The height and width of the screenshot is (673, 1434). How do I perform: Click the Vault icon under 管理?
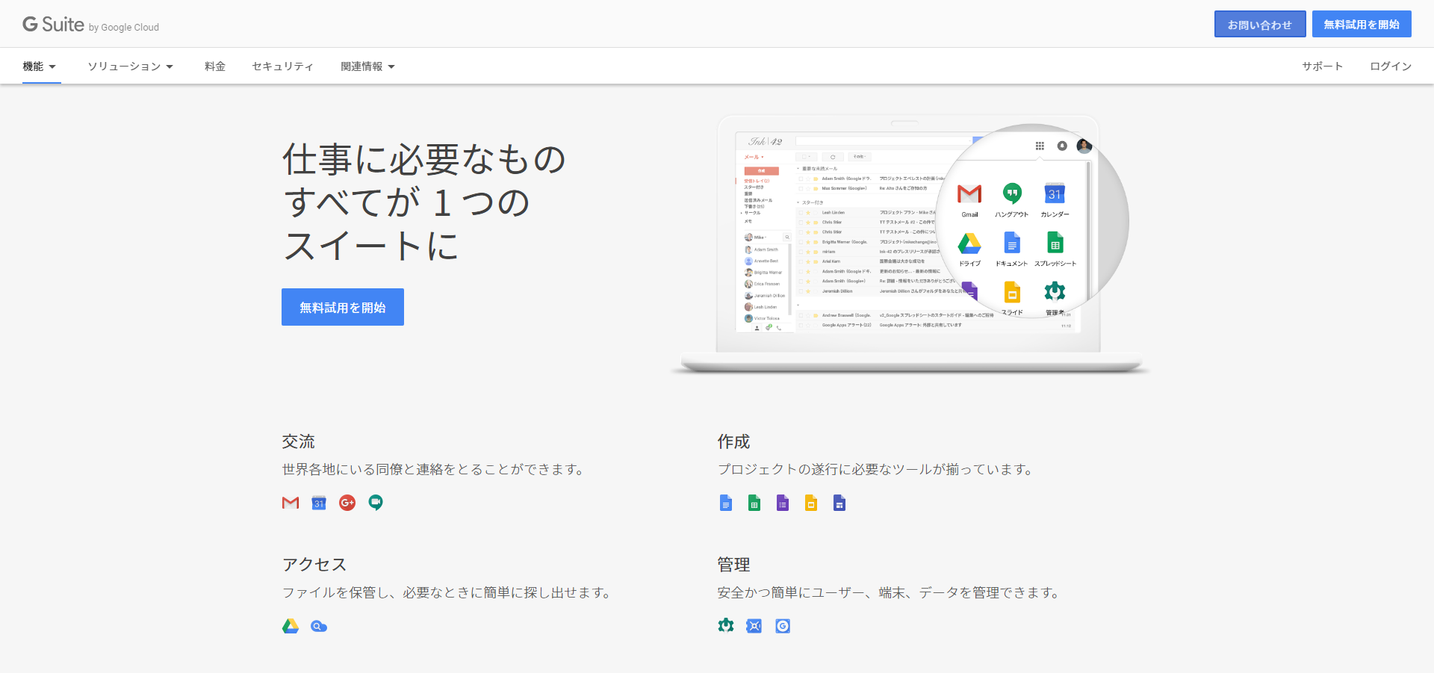[x=754, y=626]
